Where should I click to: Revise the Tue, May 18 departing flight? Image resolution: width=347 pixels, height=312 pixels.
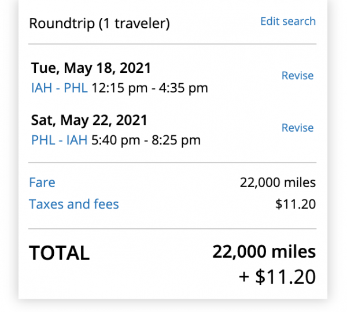tap(297, 76)
